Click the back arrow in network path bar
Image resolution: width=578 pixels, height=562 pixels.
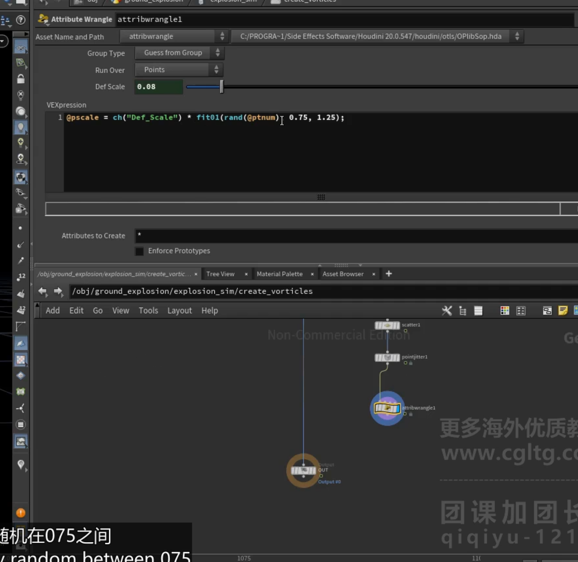(42, 291)
